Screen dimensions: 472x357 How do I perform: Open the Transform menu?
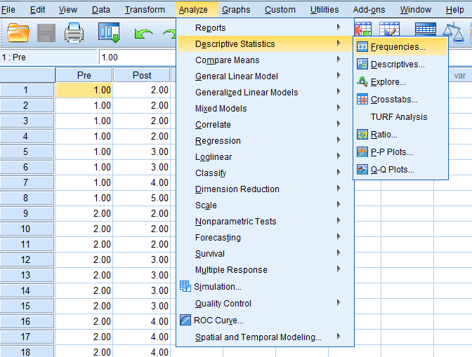[x=145, y=9]
